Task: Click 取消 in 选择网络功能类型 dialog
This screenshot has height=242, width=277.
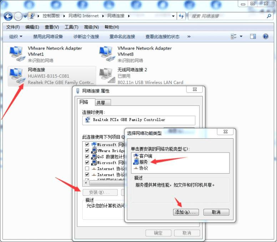Action: click(x=216, y=212)
